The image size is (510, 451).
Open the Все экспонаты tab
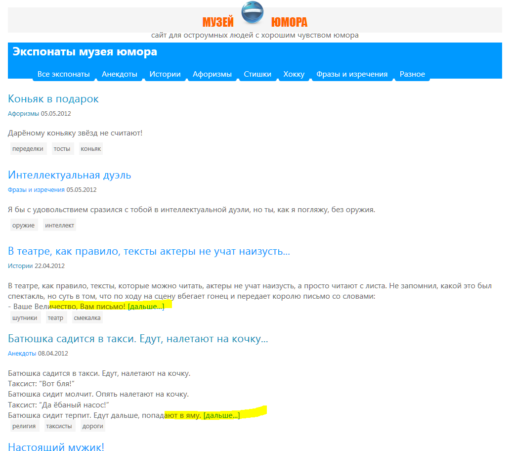click(x=64, y=74)
